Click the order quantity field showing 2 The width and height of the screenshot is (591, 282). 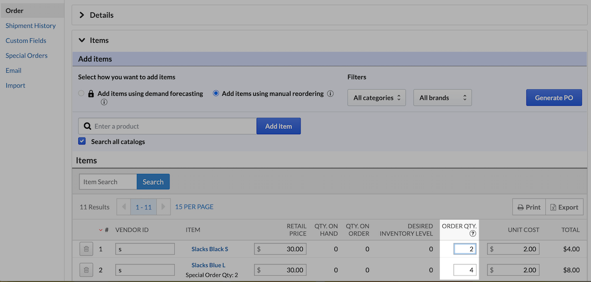coord(465,249)
